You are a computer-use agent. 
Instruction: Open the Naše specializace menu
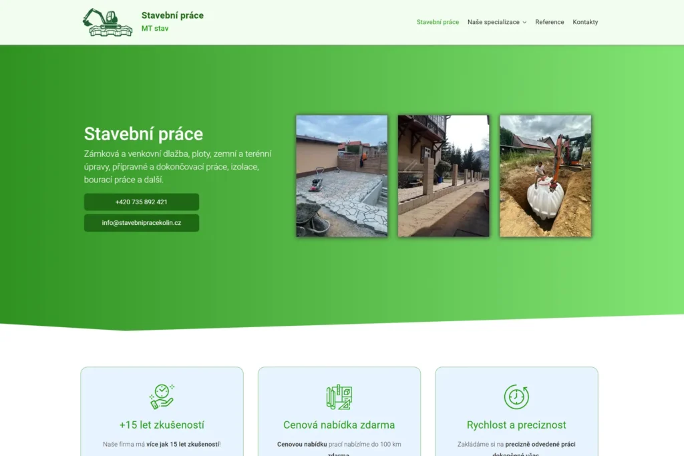click(494, 22)
